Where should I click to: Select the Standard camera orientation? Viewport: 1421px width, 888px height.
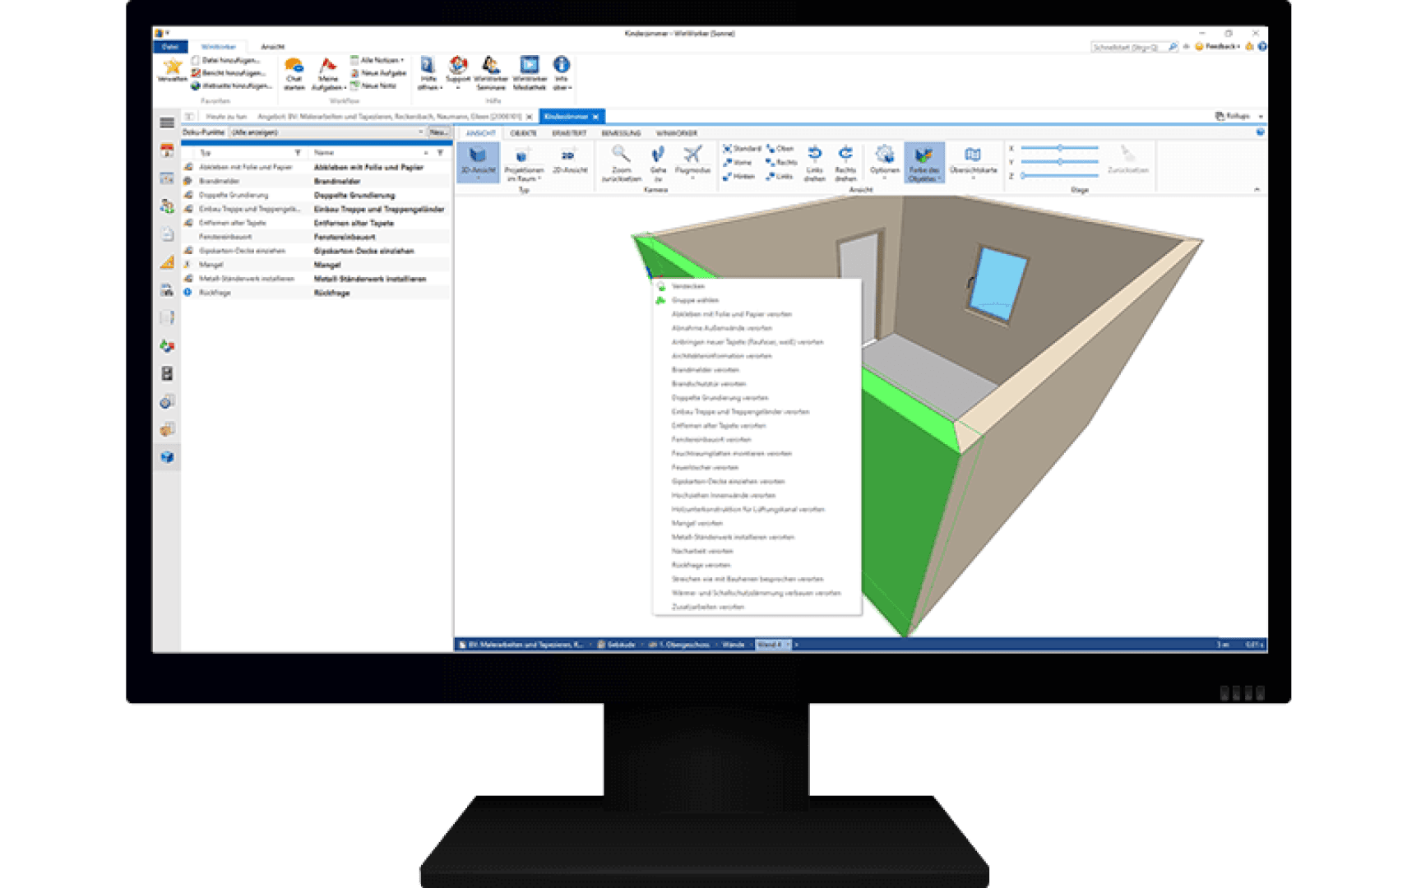744,148
